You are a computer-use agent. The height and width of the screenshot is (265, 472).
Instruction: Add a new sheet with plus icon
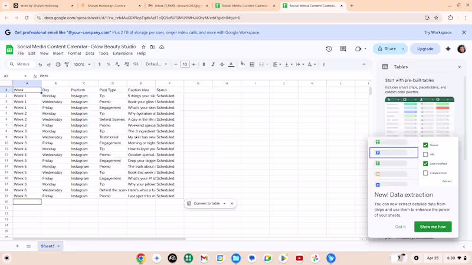tap(17, 246)
